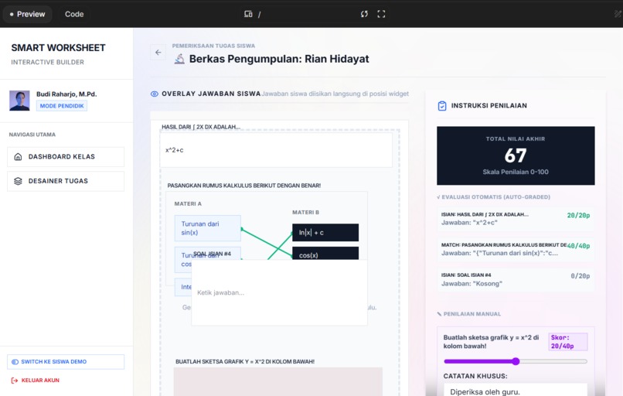The image size is (623, 396).
Task: Click the clipboard icon beside Instruksi Penilaian
Action: (x=442, y=106)
